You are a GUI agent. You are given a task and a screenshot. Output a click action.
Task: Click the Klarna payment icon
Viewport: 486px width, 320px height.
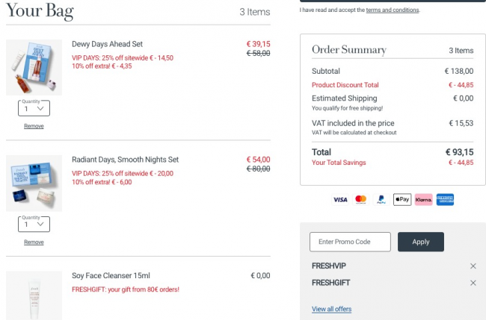click(x=423, y=200)
